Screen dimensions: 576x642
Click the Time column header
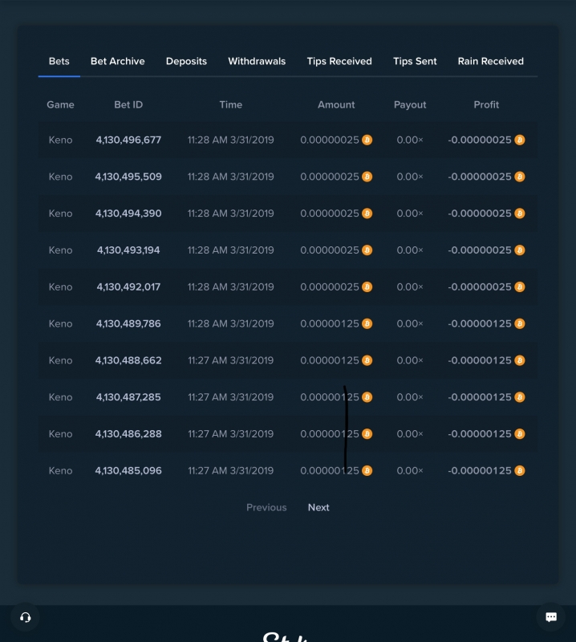coord(231,105)
